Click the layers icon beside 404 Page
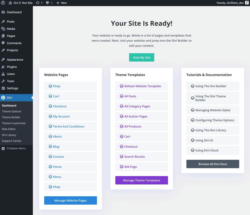The height and width of the screenshot is (215, 250). 121,167
